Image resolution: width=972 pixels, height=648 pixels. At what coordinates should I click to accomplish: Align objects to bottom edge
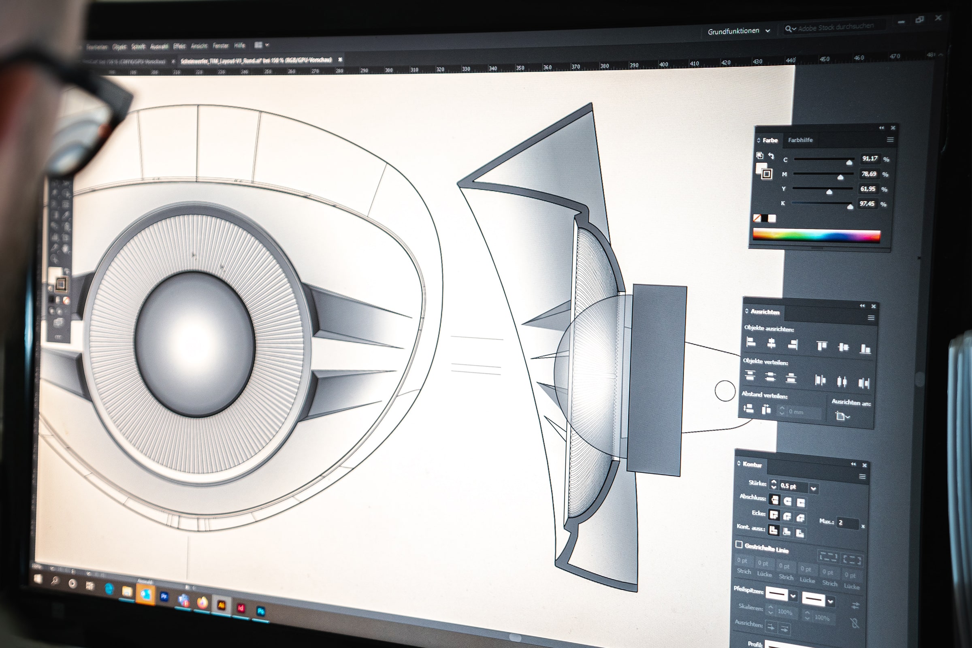865,349
